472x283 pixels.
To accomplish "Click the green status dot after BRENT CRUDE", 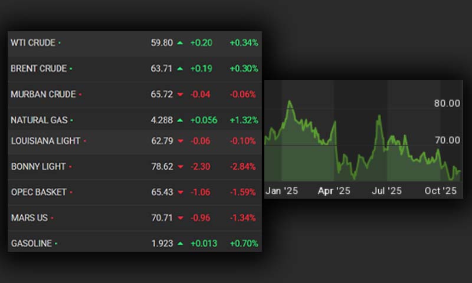I will 71,69.
